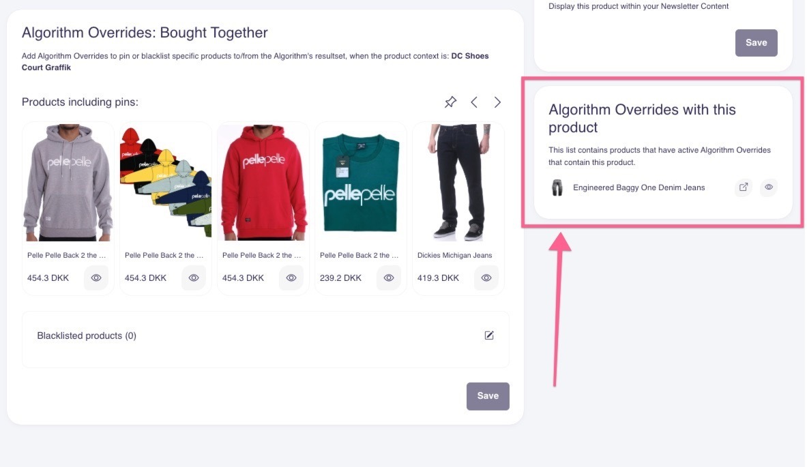Click the pin icon above products

(x=450, y=102)
